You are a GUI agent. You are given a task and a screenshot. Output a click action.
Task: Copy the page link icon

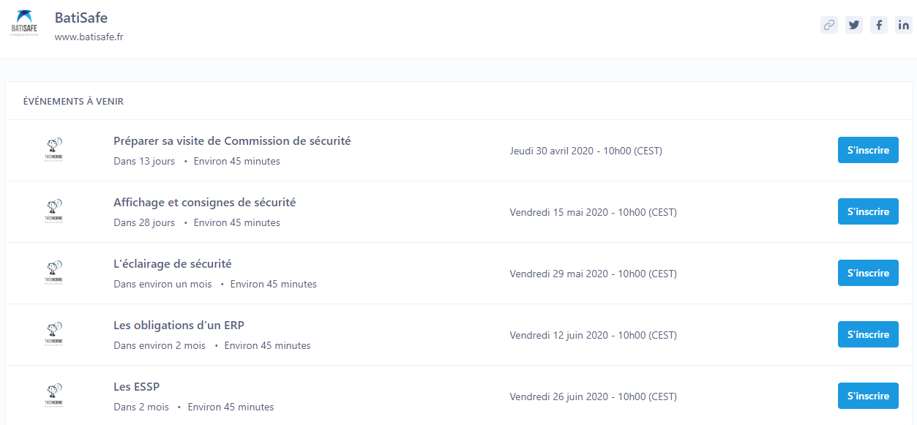click(x=829, y=25)
